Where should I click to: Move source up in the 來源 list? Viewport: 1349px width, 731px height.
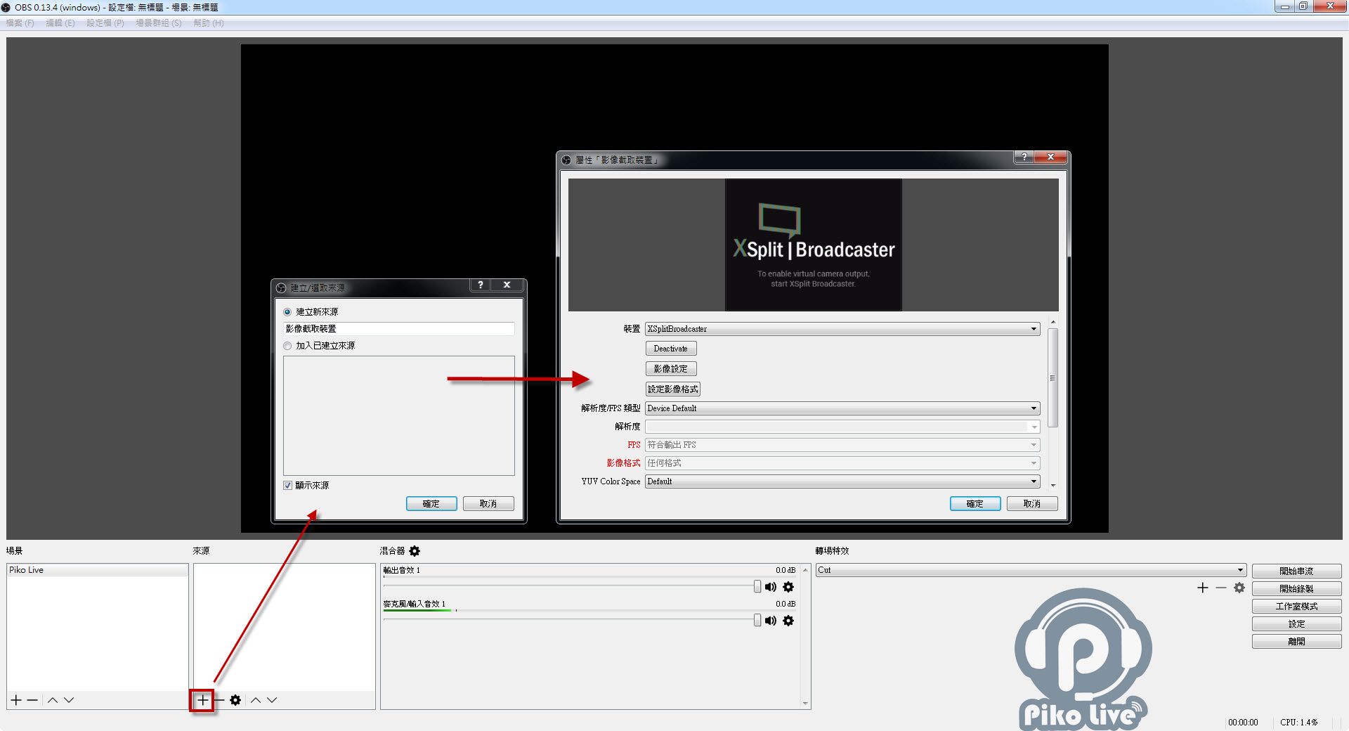point(256,700)
